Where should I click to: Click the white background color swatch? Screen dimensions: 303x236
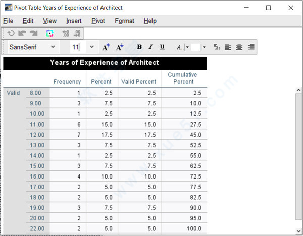[x=195, y=47]
